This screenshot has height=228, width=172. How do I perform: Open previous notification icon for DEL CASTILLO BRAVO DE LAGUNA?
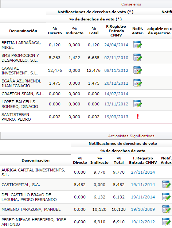coord(166,197)
